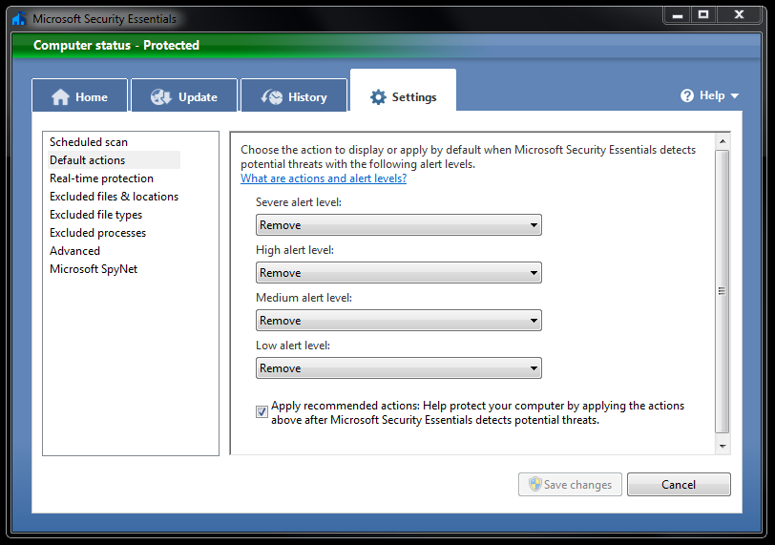Expand the Low alert level combo box

(399, 368)
